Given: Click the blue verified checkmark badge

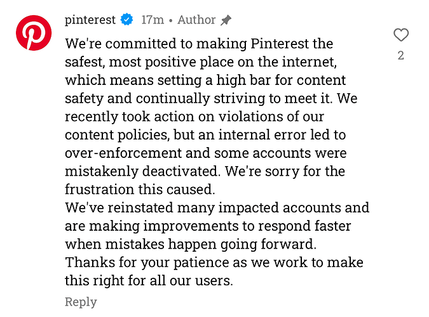Looking at the screenshot, I should (x=126, y=20).
